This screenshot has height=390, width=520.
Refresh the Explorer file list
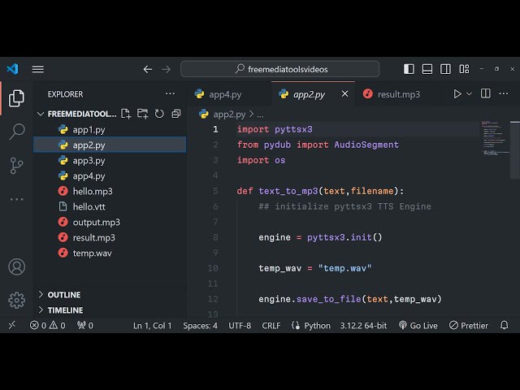[x=159, y=114]
